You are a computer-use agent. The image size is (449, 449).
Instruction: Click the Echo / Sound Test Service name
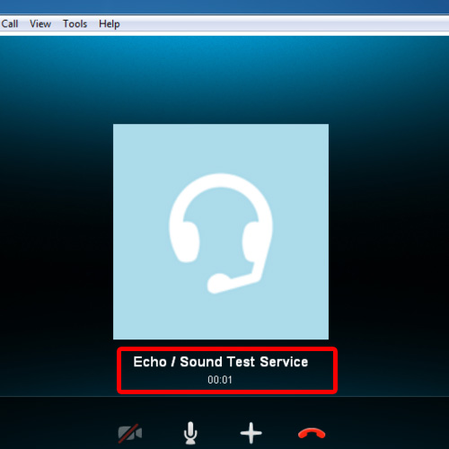[221, 362]
